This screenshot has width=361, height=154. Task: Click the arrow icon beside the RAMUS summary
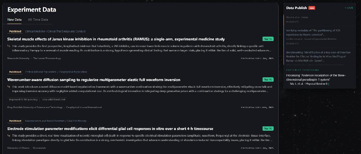[9, 46]
